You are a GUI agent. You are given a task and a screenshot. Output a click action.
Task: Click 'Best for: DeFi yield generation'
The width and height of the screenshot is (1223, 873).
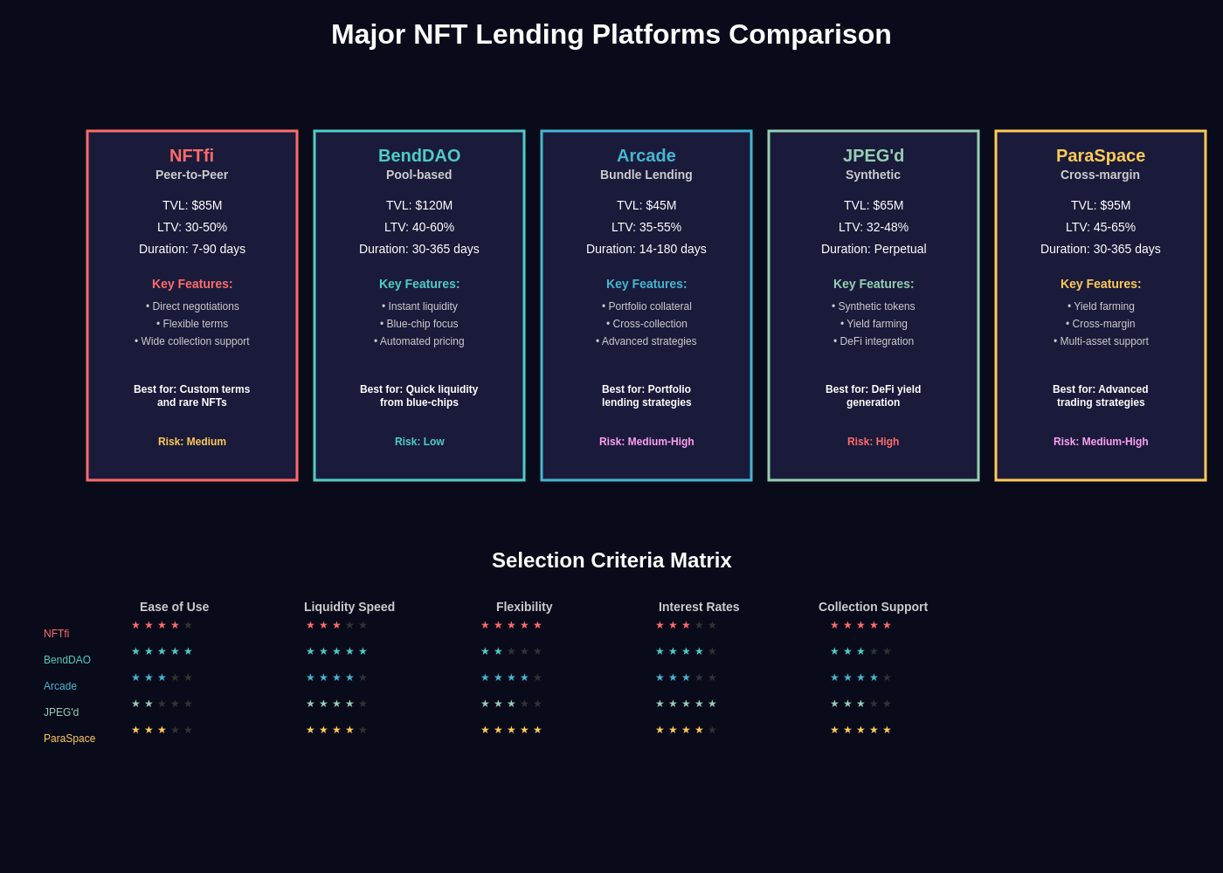click(874, 395)
